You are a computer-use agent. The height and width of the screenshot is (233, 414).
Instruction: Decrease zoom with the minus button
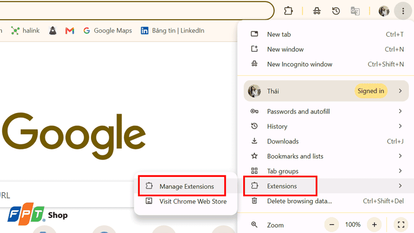pos(332,225)
